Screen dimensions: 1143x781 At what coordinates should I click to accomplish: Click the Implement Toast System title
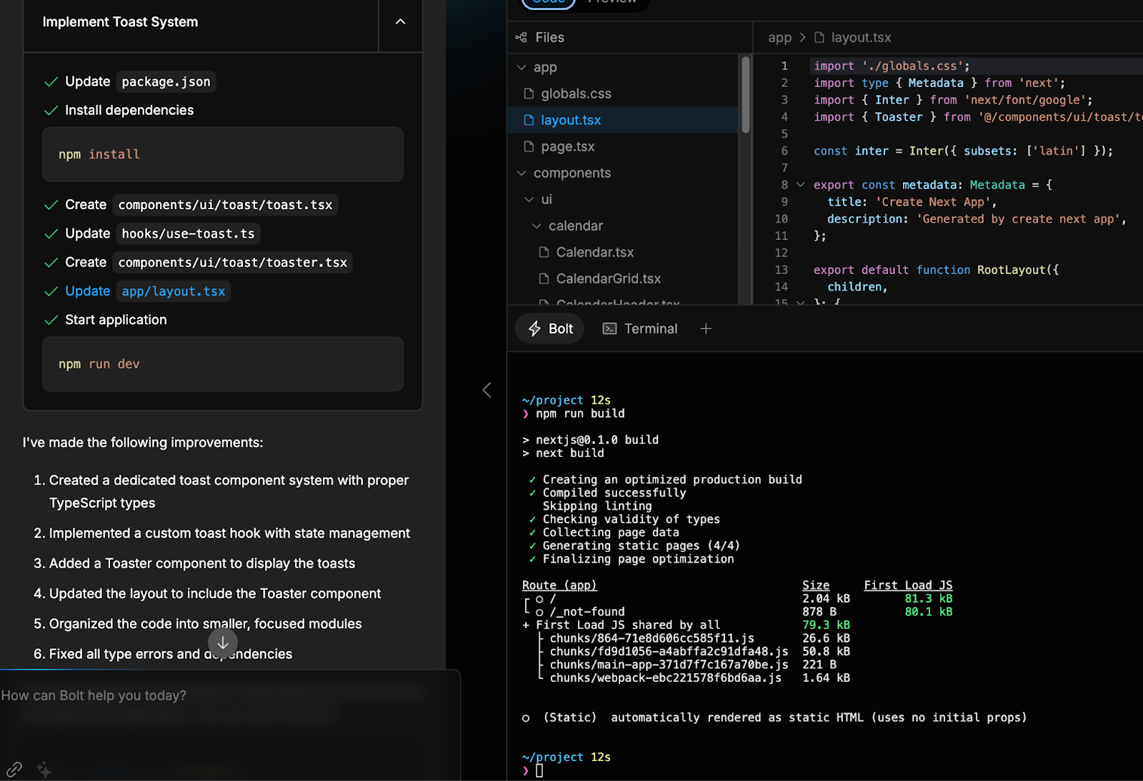tap(120, 22)
